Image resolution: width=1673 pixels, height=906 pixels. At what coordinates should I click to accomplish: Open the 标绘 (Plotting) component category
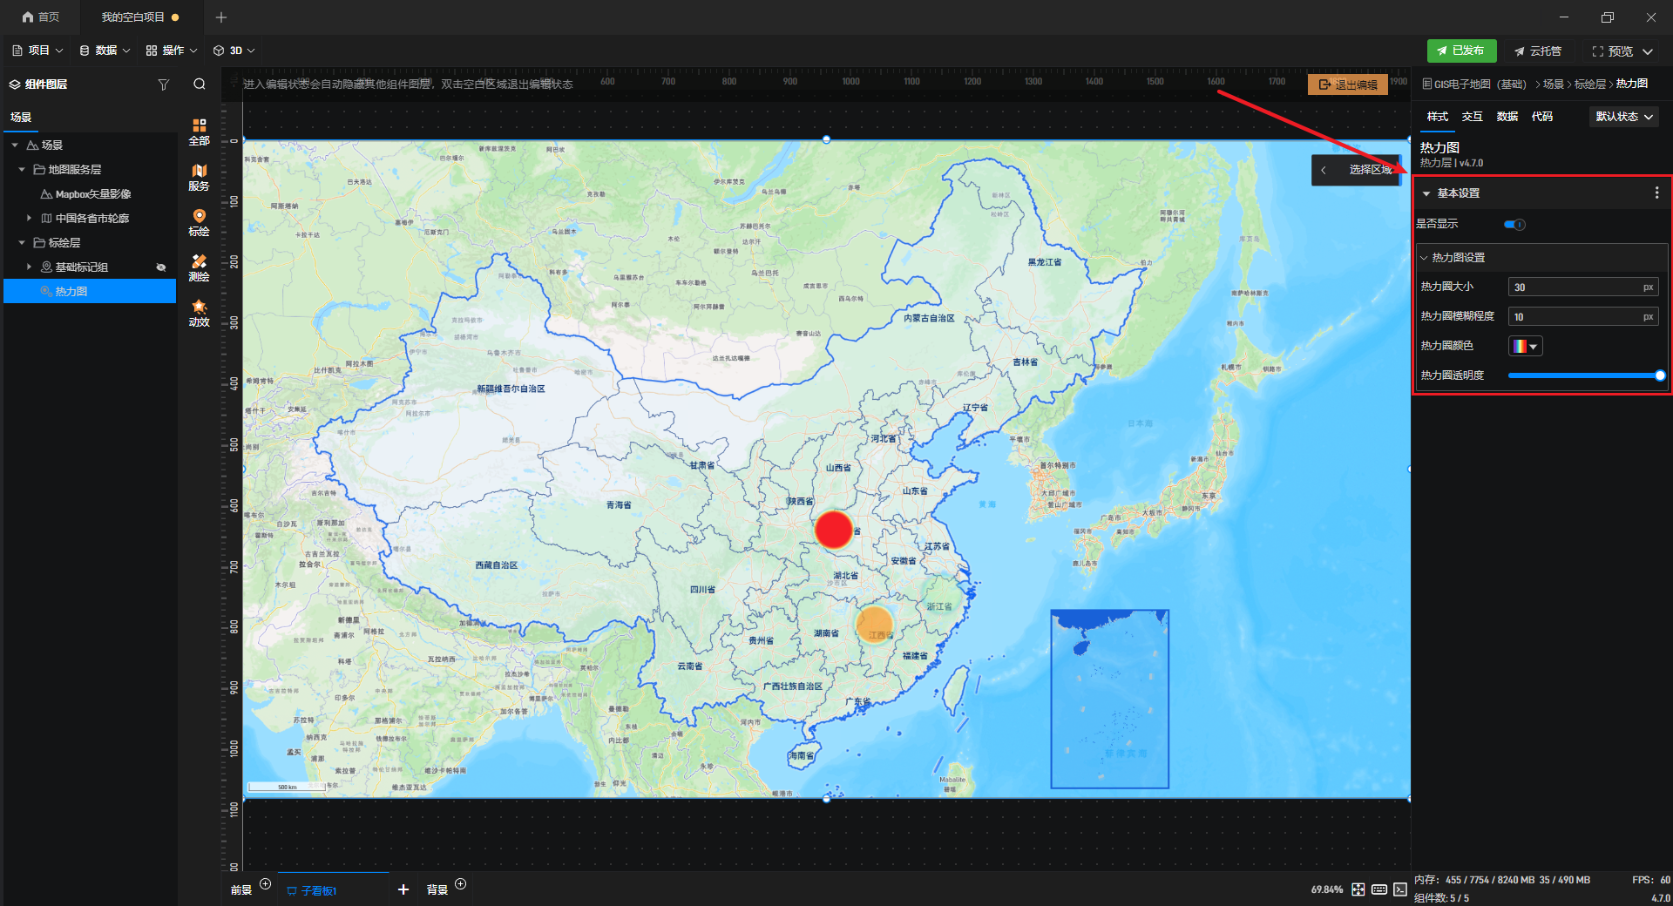pyautogui.click(x=199, y=222)
